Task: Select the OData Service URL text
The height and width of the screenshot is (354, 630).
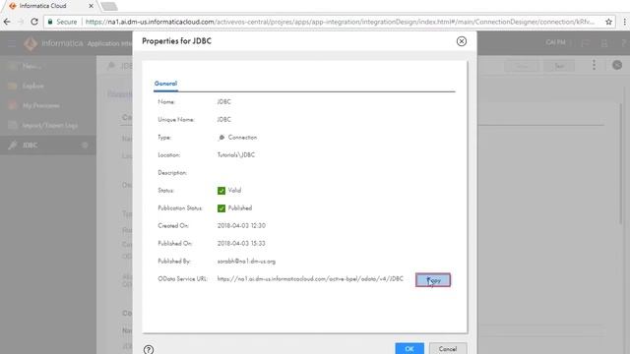Action: point(310,278)
